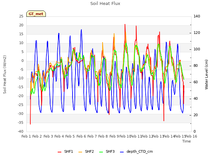Toggle depth_CTD_cm series in the legend
This screenshot has width=211, height=158.
pos(136,152)
